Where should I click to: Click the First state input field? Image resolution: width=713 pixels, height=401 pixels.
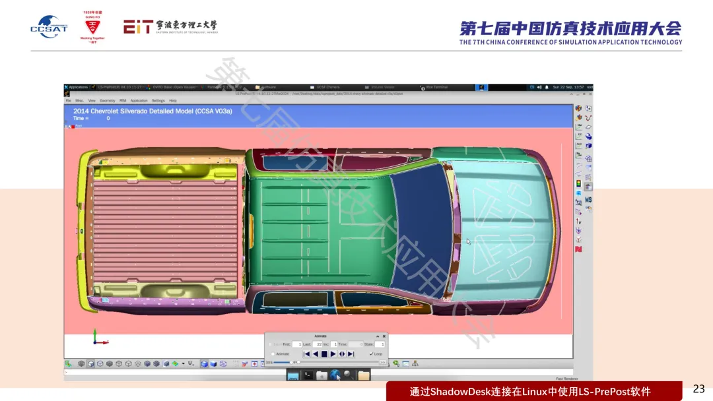coord(297,344)
